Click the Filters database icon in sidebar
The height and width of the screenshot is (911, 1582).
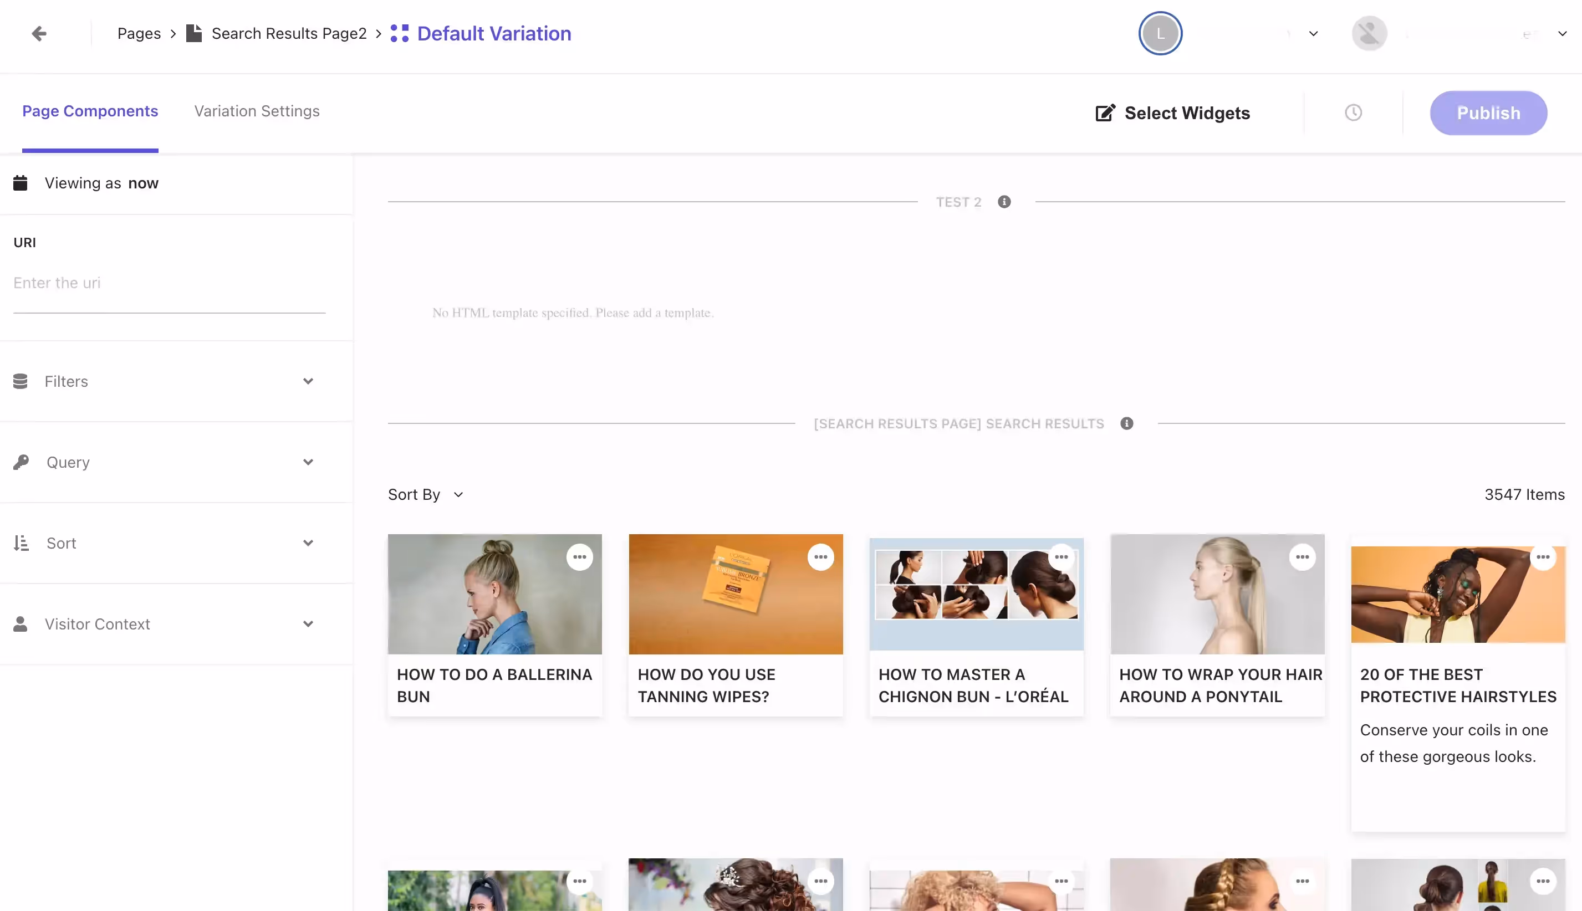21,381
